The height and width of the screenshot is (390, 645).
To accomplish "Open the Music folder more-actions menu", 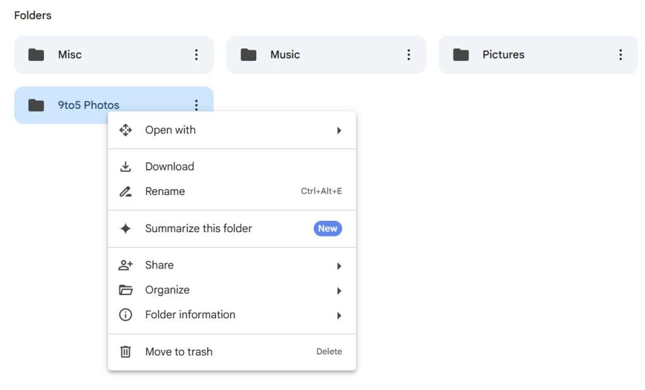I will 408,55.
